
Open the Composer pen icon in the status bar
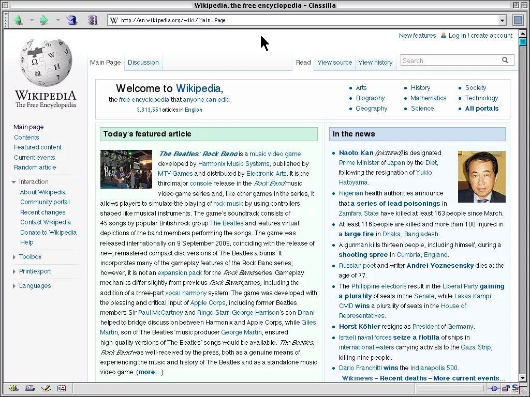point(46,388)
